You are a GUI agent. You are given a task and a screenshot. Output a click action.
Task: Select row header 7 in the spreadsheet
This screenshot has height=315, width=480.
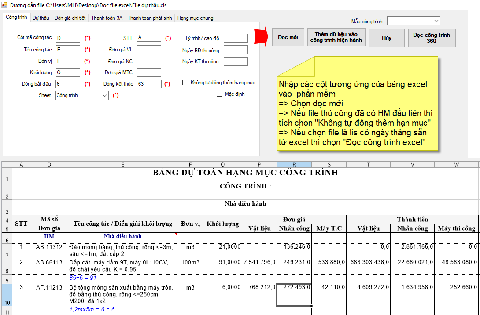pos(7,251)
